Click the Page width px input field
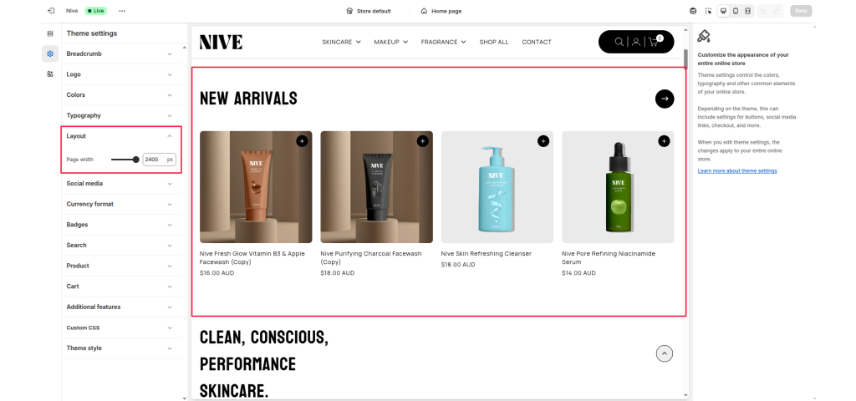 (160, 160)
